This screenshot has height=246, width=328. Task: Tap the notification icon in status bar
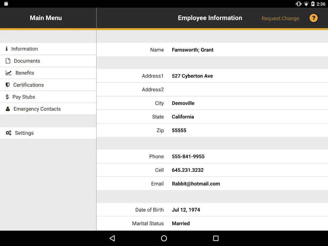(6, 4)
